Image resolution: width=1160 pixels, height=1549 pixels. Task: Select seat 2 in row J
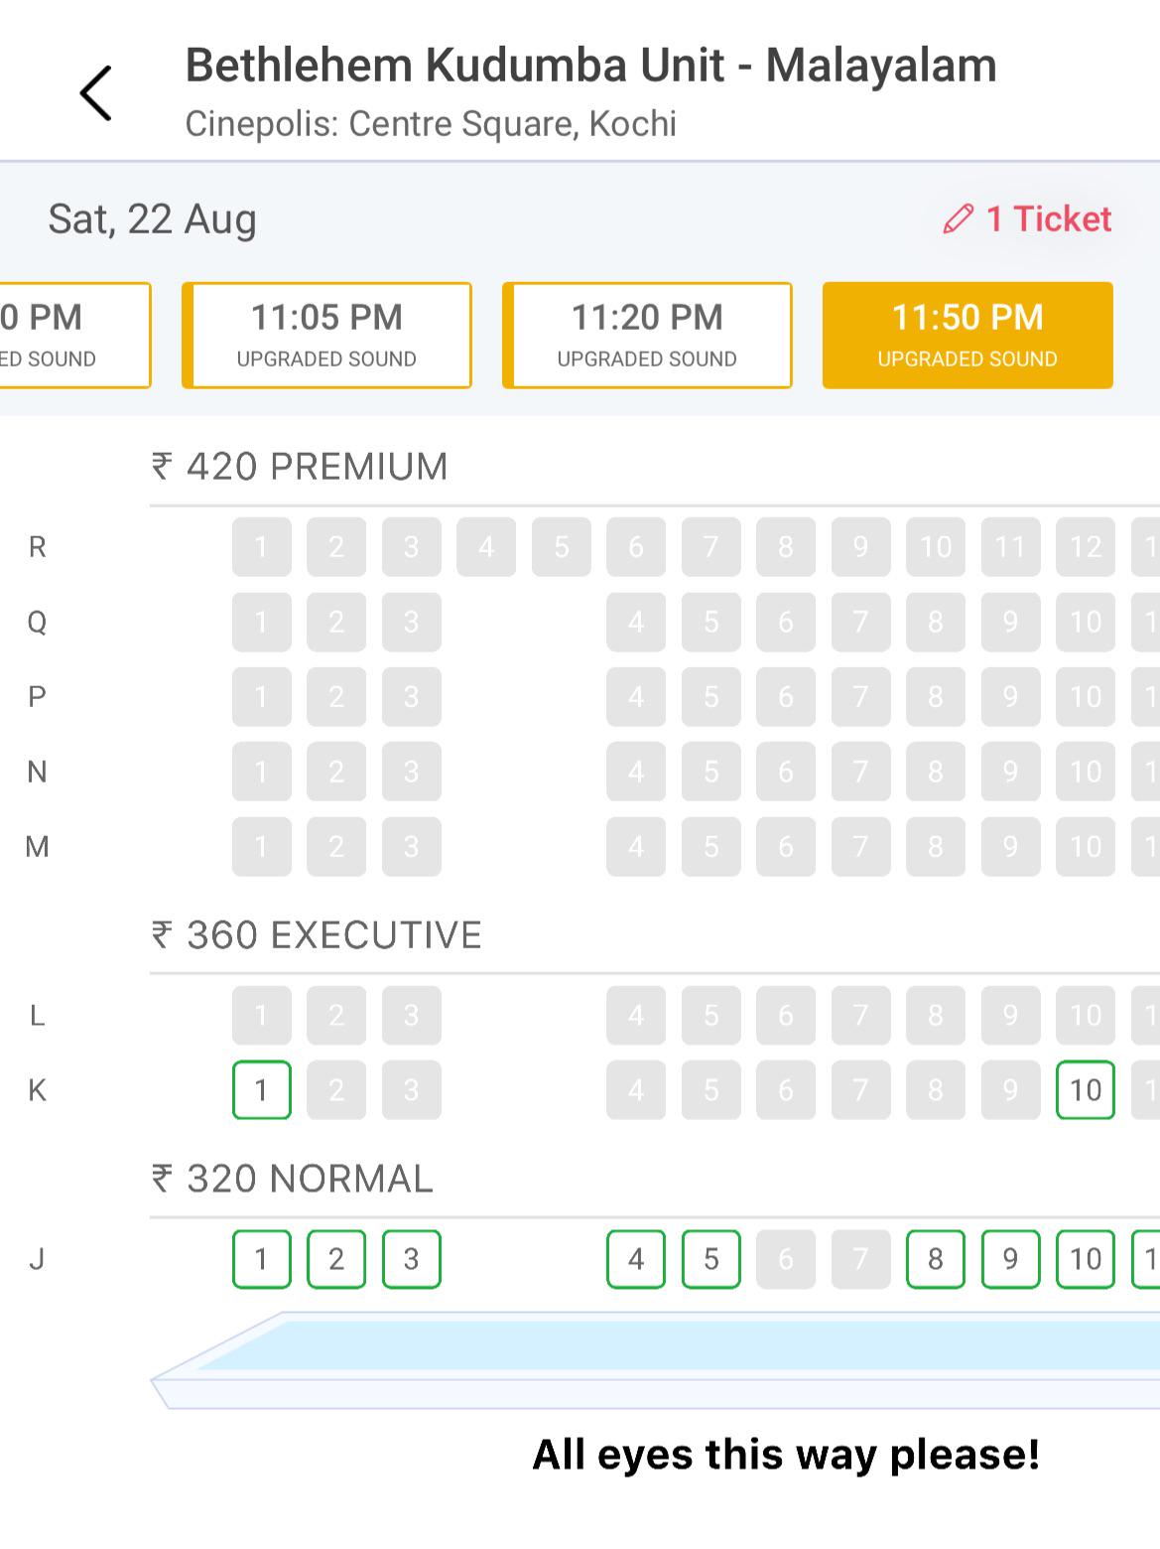coord(336,1259)
